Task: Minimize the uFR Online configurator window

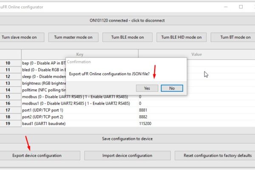Action: (x=226, y=7)
